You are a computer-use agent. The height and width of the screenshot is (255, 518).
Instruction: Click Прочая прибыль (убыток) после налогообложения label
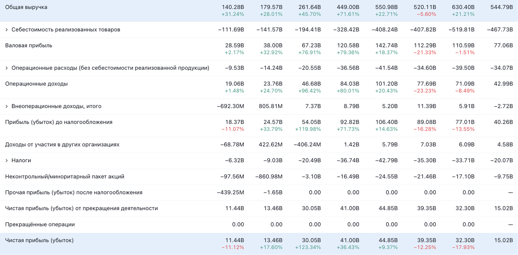click(x=74, y=192)
